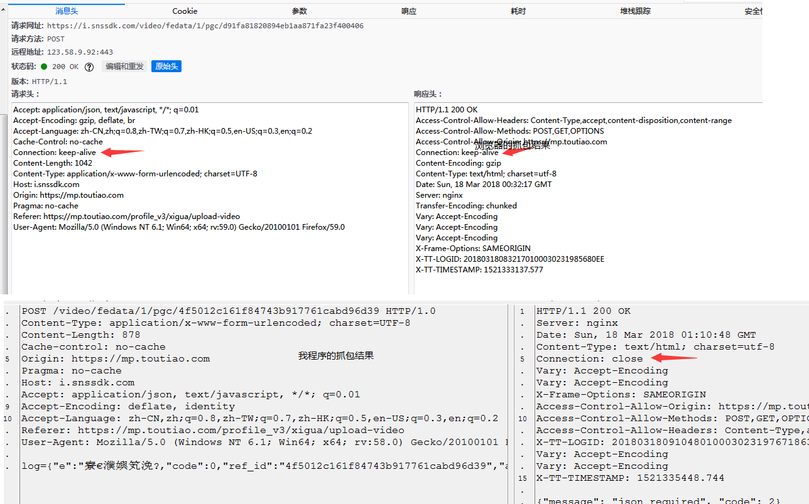This screenshot has width=809, height=504.
Task: Switch to the 响应 tab
Action: (x=409, y=11)
